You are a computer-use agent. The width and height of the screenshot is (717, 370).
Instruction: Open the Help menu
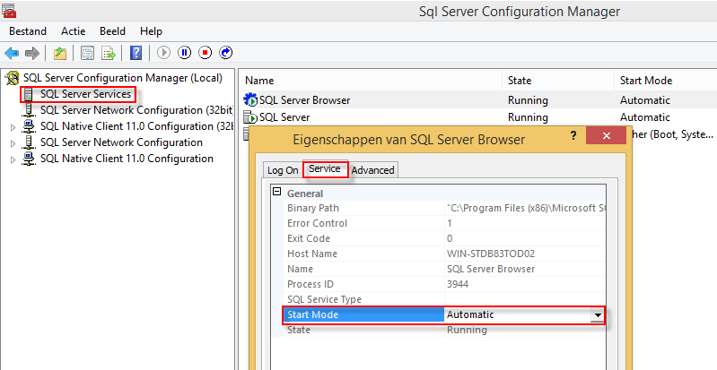coord(151,31)
